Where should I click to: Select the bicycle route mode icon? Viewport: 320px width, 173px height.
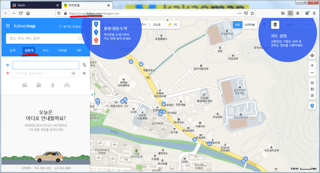coord(67,85)
